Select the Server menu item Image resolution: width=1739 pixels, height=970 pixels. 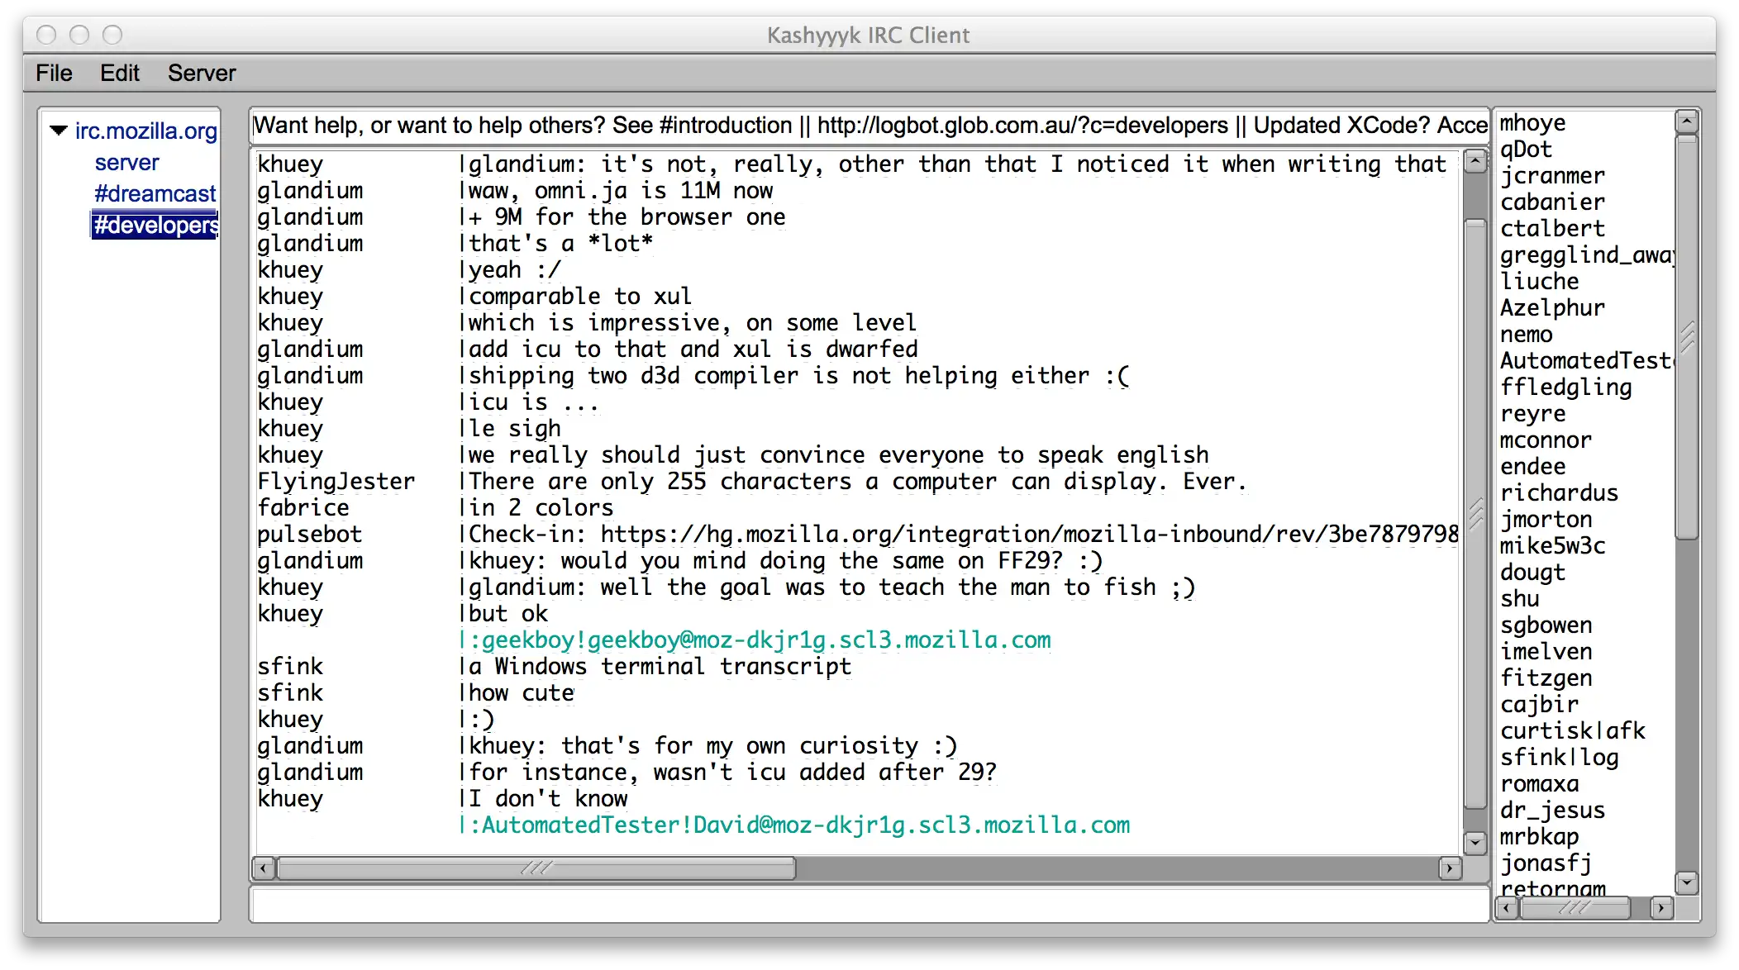click(201, 73)
